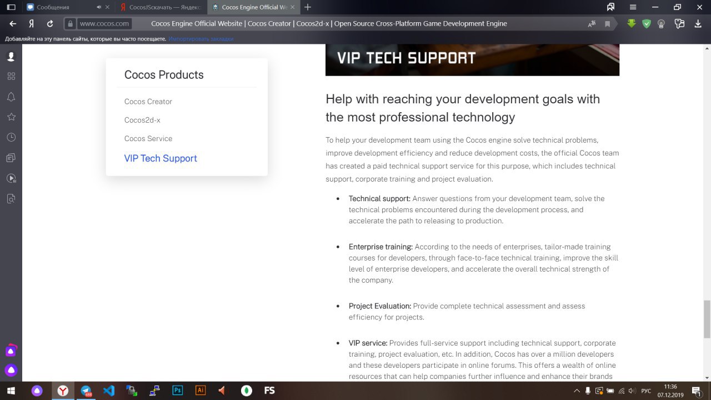Viewport: 711px width, 400px height.
Task: Bookmark this page via address bar flag
Action: click(x=607, y=24)
